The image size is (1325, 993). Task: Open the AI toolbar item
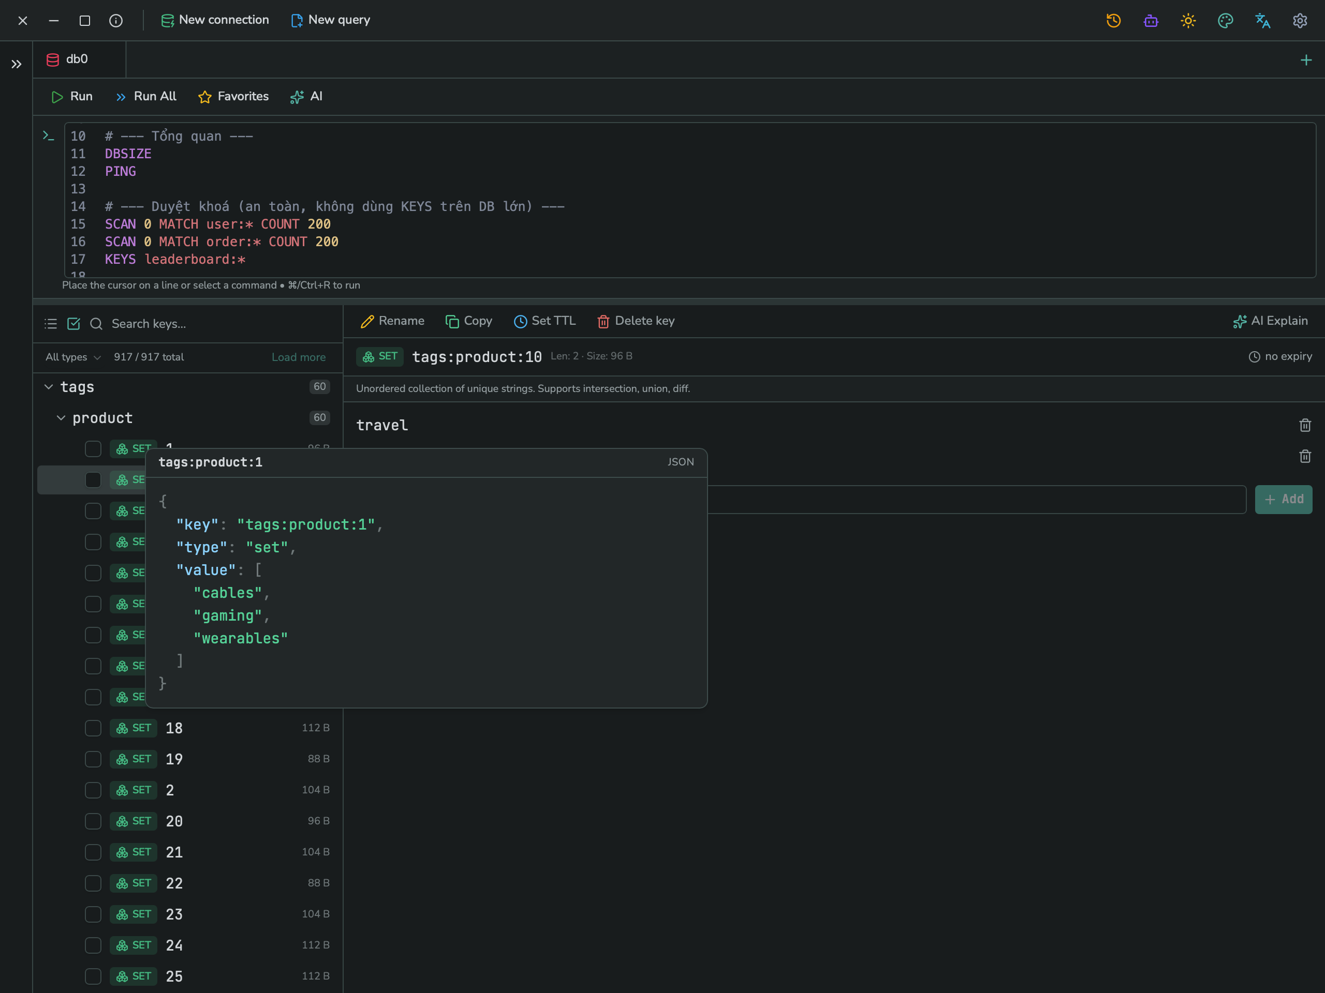pyautogui.click(x=306, y=97)
